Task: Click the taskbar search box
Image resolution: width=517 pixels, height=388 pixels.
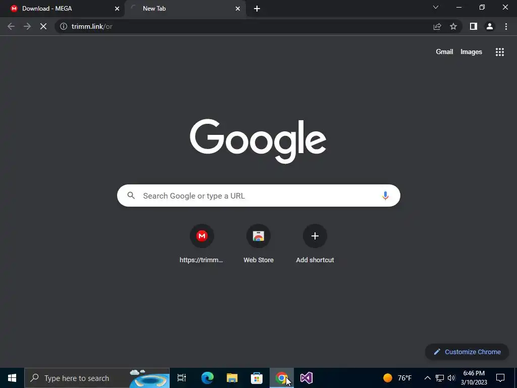Action: click(x=97, y=378)
